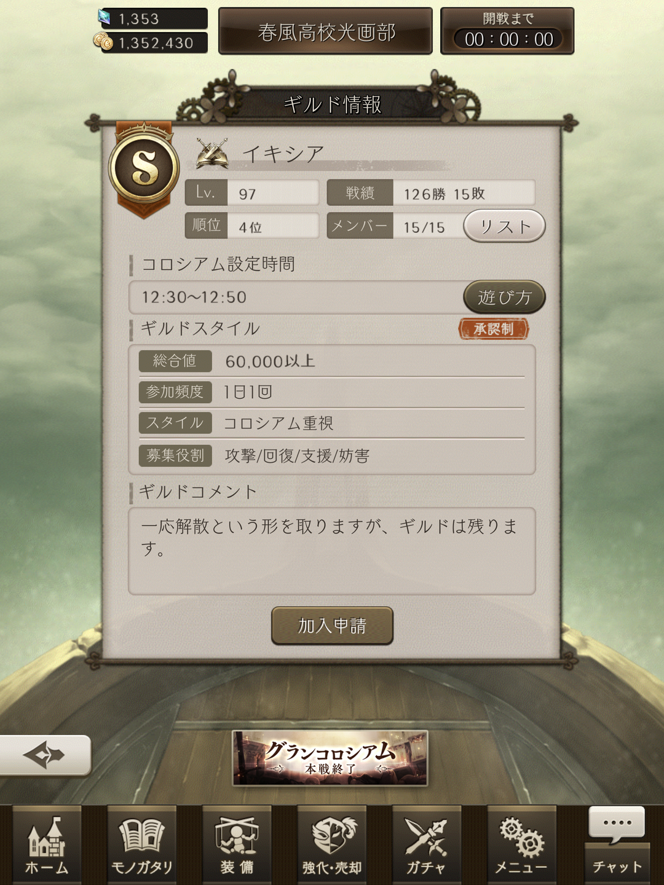Submit the 加入申請 join request
This screenshot has height=885, width=664.
[332, 626]
